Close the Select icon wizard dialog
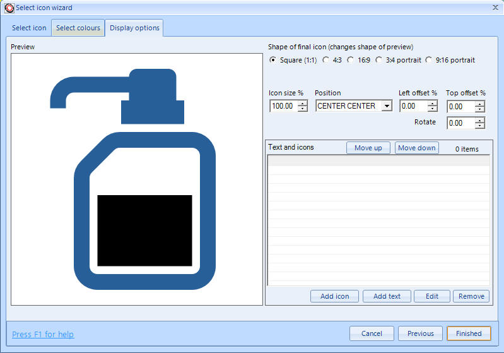The height and width of the screenshot is (353, 504). 495,8
